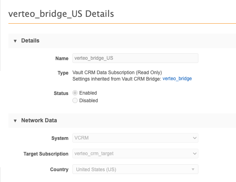
Task: Click the Details section header text
Action: [30, 40]
